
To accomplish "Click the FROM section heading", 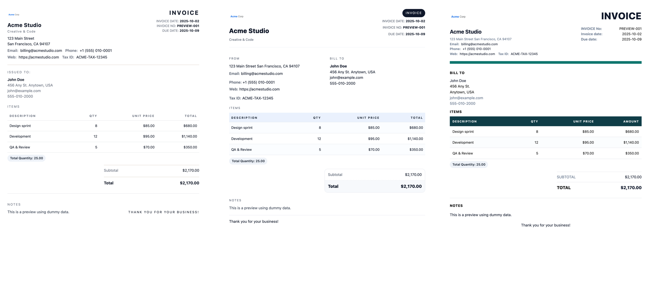I will (x=234, y=58).
